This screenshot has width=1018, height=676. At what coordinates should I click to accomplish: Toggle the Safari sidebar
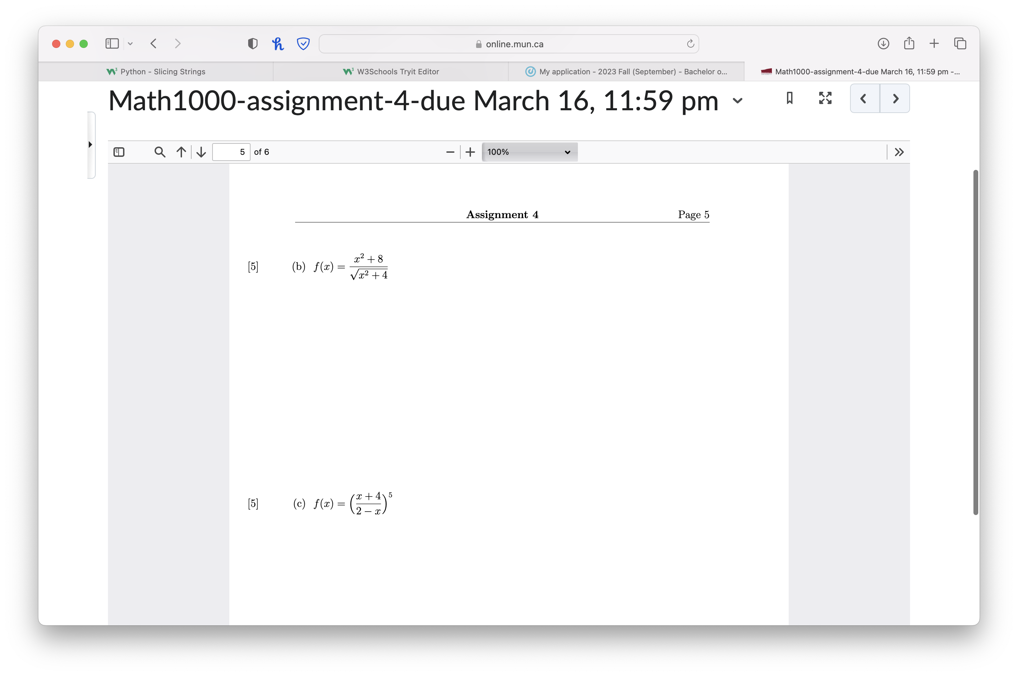click(111, 43)
